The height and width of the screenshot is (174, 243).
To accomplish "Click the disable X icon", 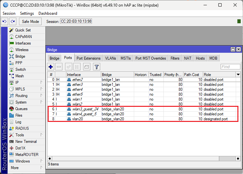I will (77, 67).
